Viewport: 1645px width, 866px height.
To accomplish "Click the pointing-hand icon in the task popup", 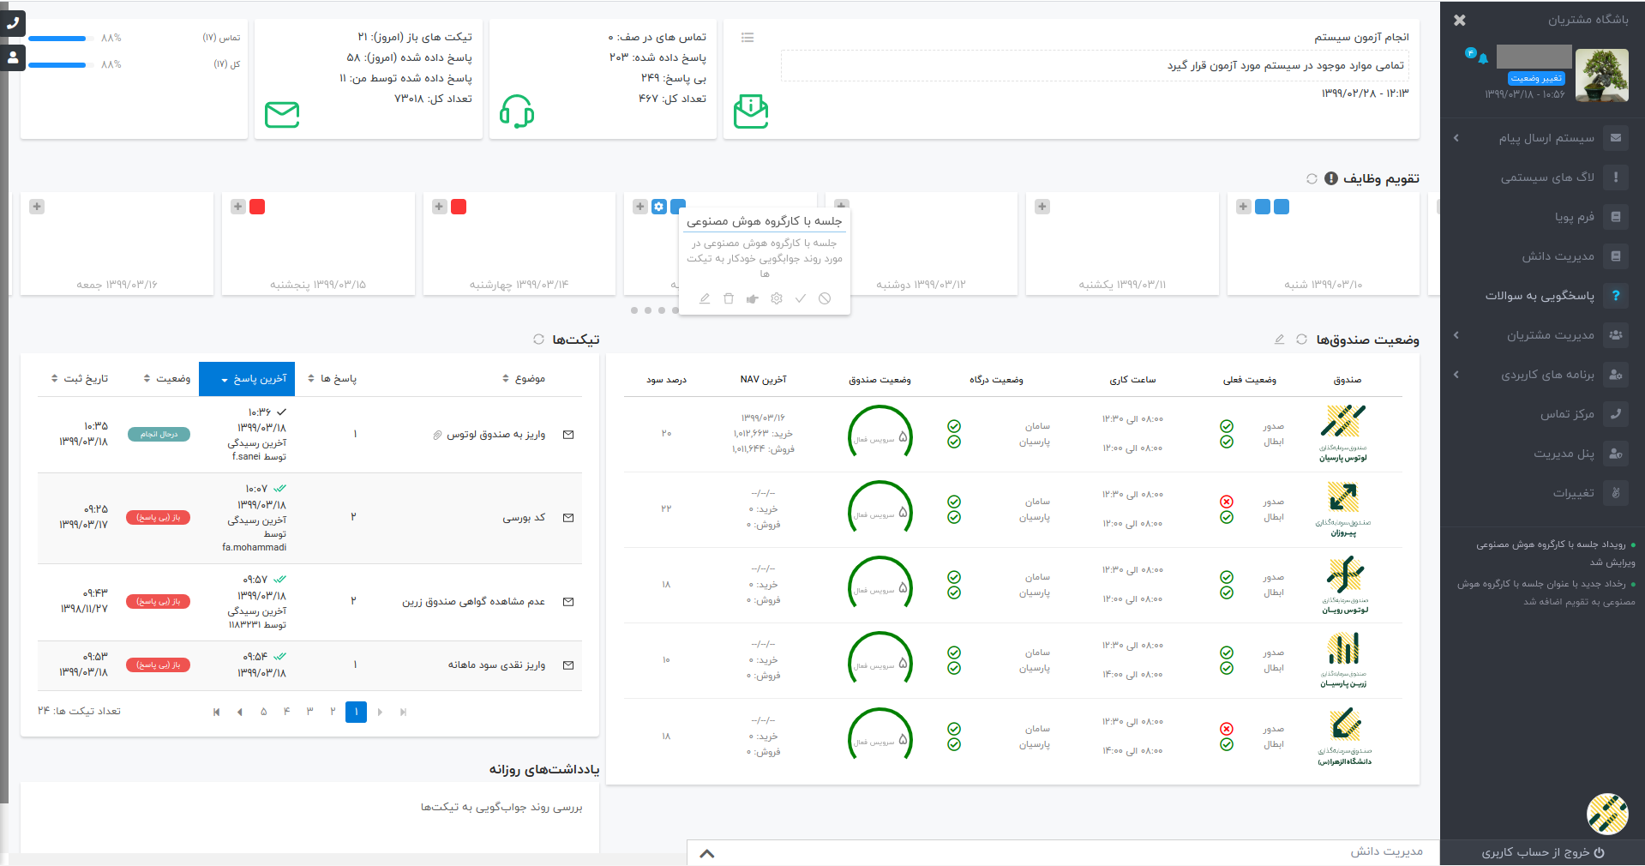I will pos(752,298).
